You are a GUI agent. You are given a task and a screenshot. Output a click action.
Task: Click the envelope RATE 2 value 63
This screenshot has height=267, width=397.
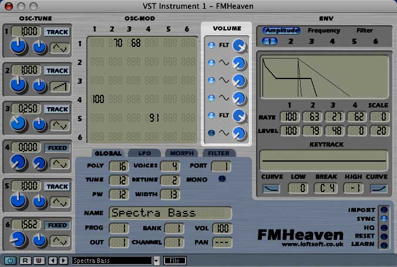pos(312,117)
